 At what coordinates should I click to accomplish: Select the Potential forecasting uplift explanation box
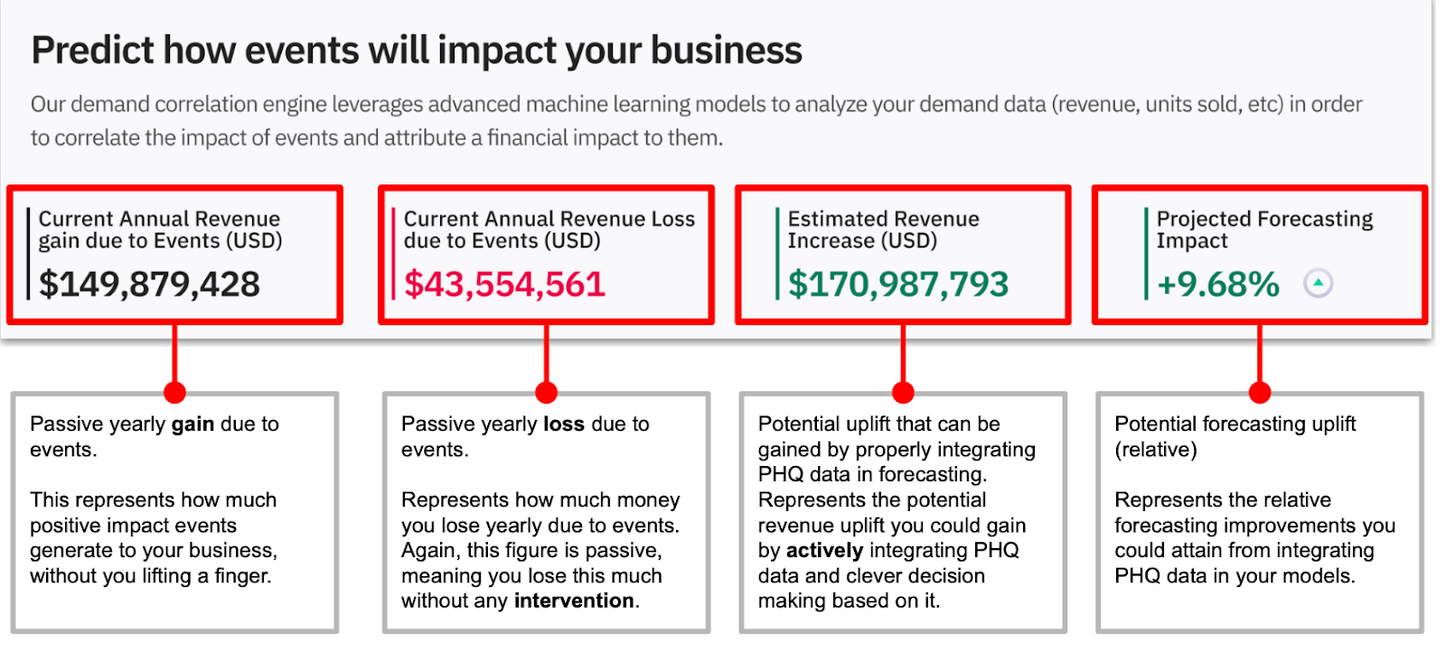pyautogui.click(x=1260, y=512)
